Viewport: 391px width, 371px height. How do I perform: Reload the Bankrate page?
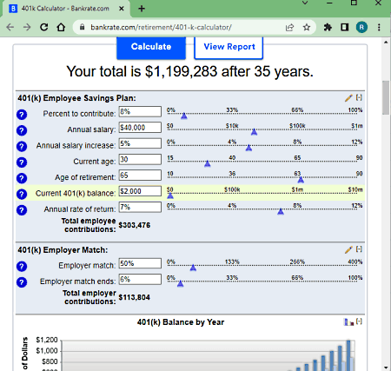click(x=43, y=27)
